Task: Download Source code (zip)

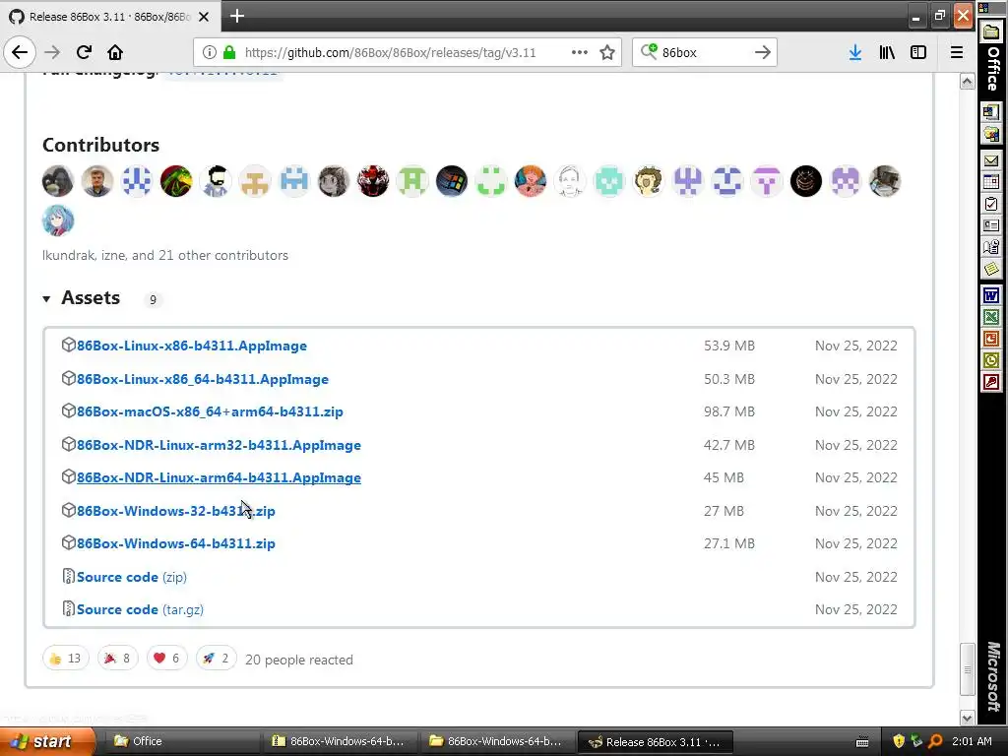Action: click(x=131, y=577)
